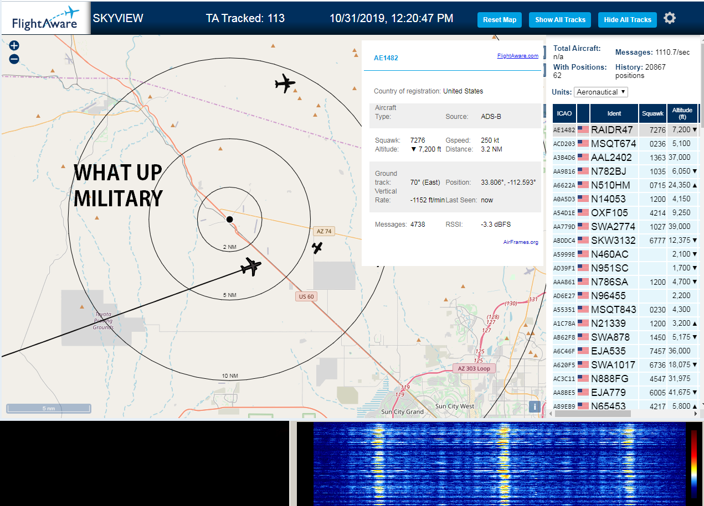The height and width of the screenshot is (506, 704).
Task: Select N510HM ident in table
Action: tap(610, 185)
